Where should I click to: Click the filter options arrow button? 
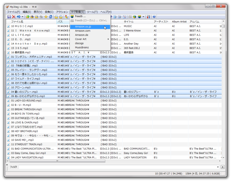point(223,167)
